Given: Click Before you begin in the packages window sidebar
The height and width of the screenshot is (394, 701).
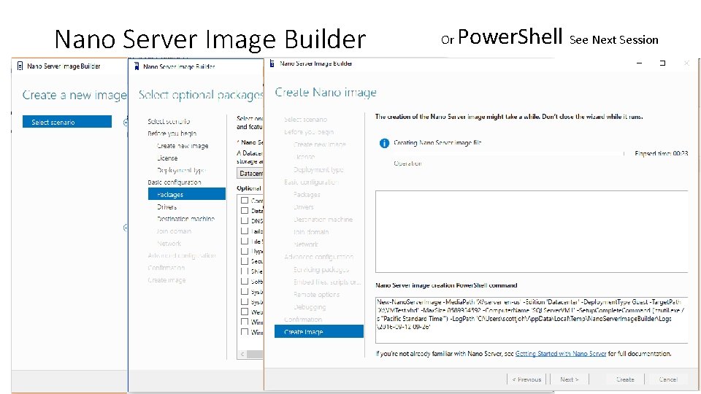Looking at the screenshot, I should tap(172, 133).
